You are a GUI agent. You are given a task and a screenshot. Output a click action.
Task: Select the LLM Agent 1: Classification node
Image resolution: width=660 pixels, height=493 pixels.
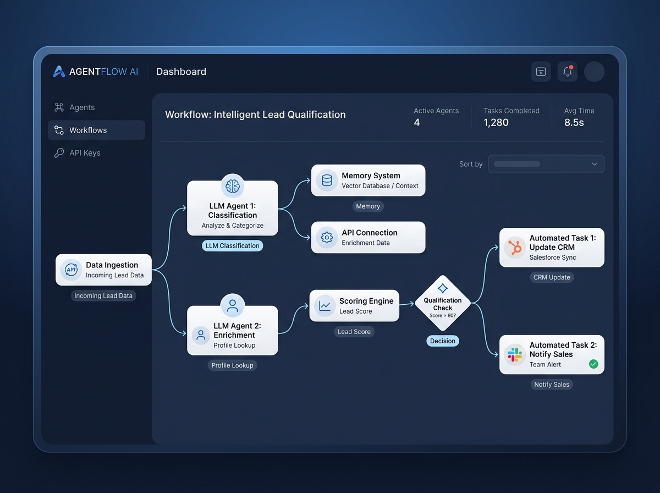pyautogui.click(x=233, y=209)
